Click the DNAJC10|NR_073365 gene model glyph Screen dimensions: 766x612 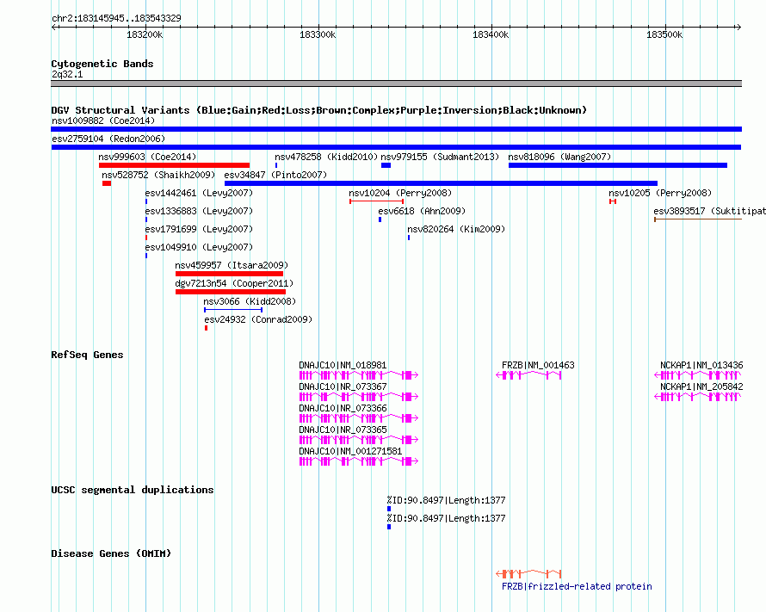(359, 440)
